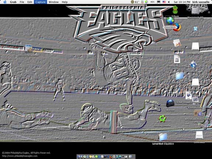
Task: Select the MacTracker disk volume icon
Action: point(195,82)
